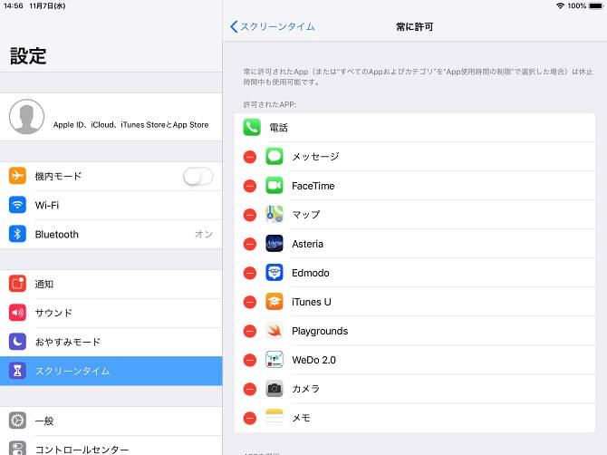This screenshot has width=607, height=455.
Task: Tap the FaceTime row label
Action: 313,186
